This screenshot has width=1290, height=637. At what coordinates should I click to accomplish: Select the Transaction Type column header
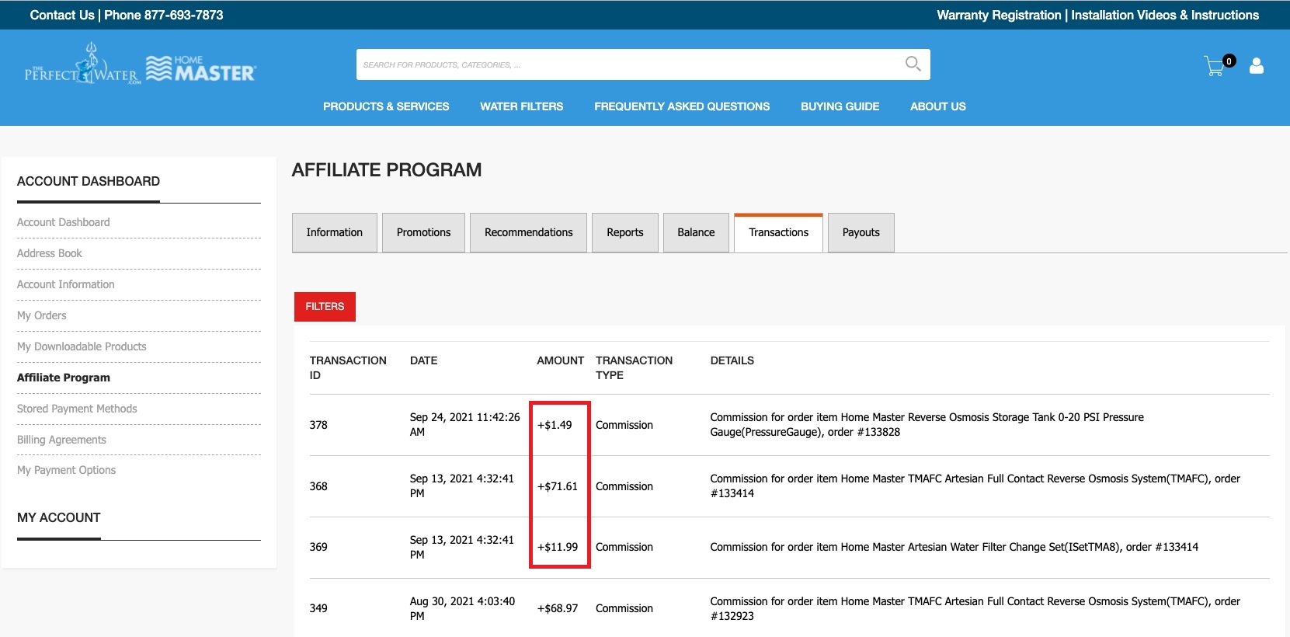(x=634, y=367)
